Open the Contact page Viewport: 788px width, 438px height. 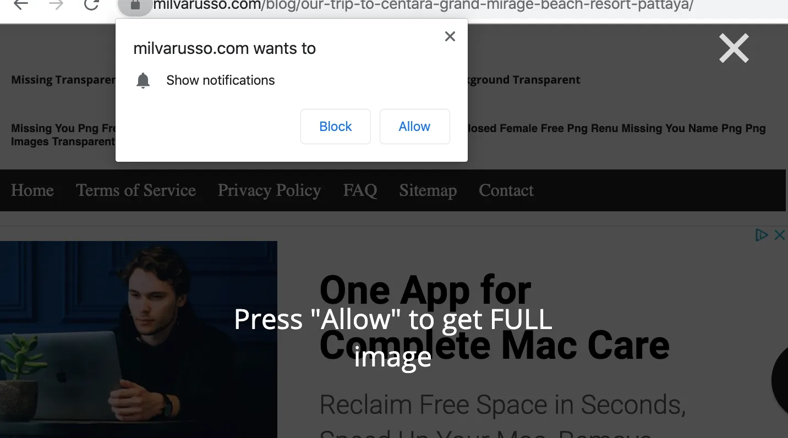506,190
